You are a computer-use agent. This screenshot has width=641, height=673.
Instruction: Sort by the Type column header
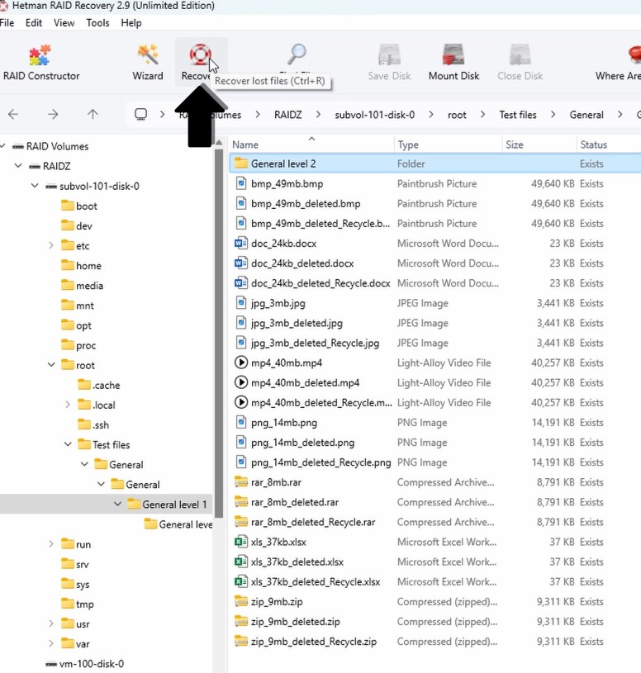click(x=448, y=145)
